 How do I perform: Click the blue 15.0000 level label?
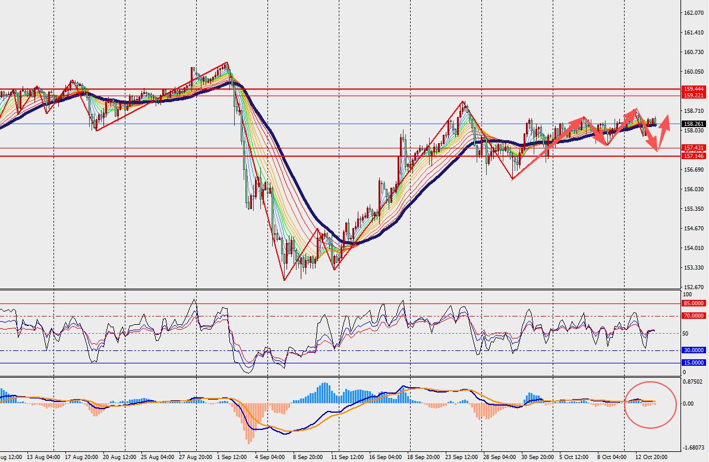[x=694, y=363]
